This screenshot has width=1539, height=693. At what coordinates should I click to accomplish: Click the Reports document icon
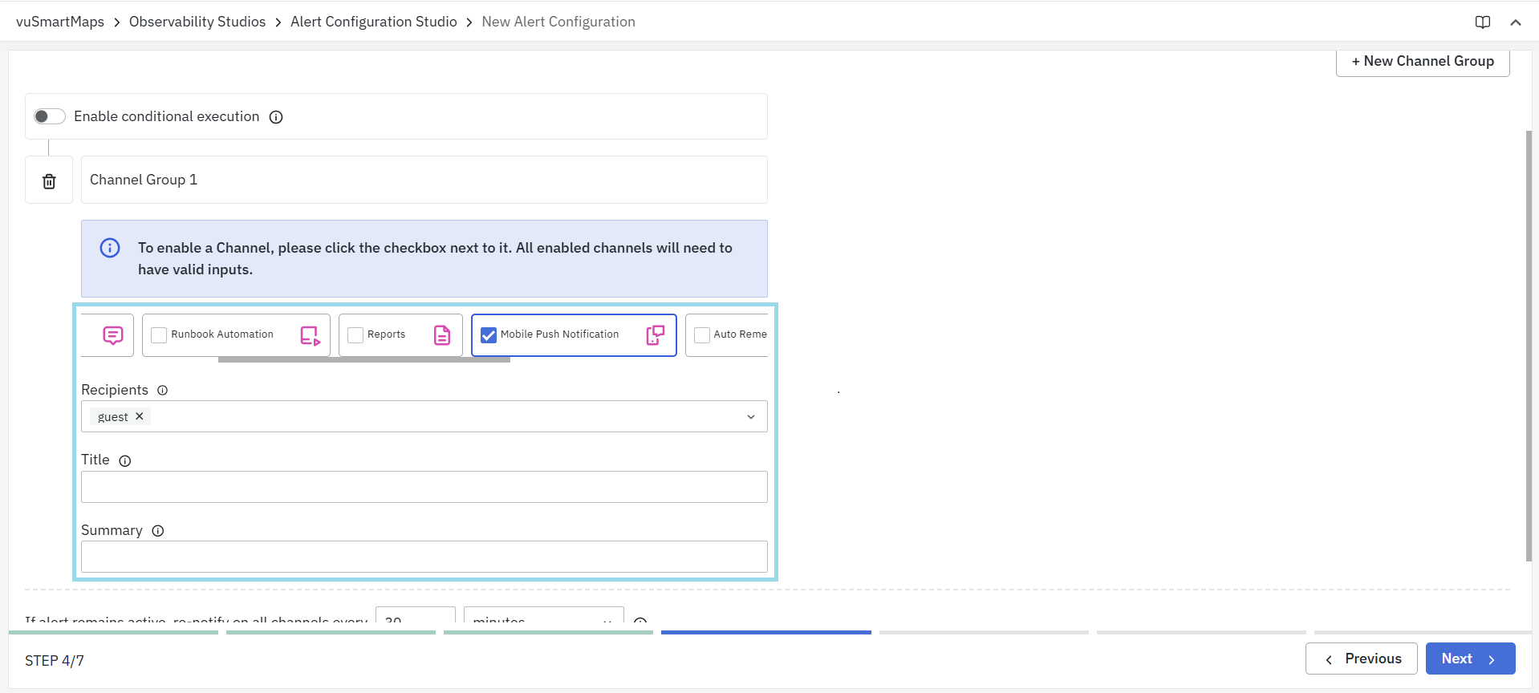coord(442,335)
